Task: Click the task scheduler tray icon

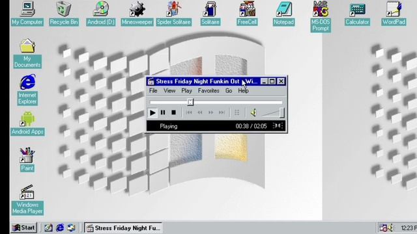Action: pos(383,227)
